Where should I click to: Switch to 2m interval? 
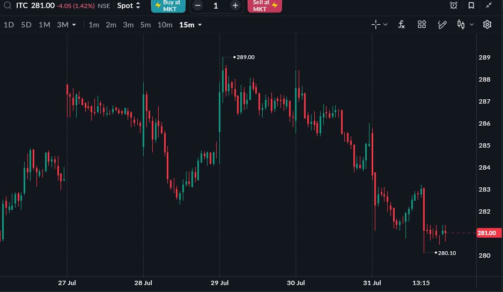(x=111, y=25)
